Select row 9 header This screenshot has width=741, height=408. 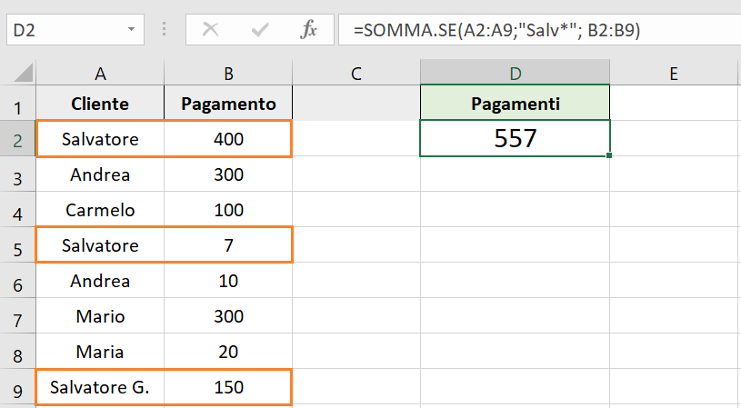coord(18,387)
